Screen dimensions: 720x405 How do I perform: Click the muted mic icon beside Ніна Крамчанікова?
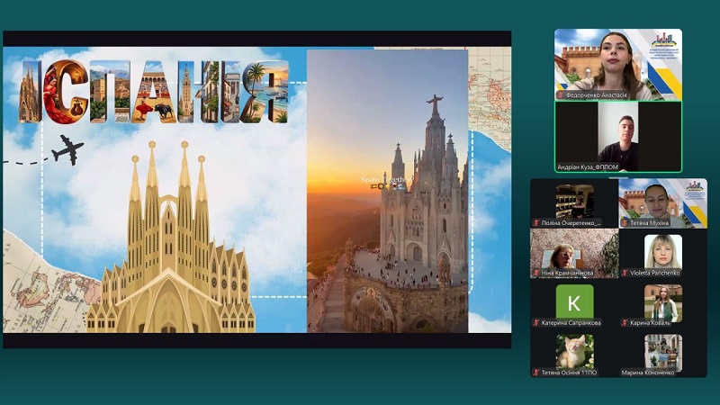point(536,273)
